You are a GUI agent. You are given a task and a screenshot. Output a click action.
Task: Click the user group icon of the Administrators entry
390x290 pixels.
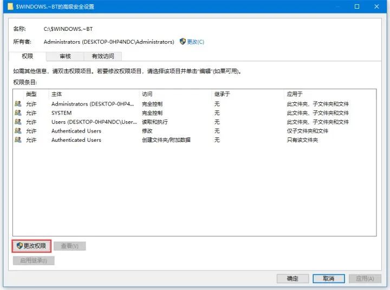pyautogui.click(x=18, y=104)
